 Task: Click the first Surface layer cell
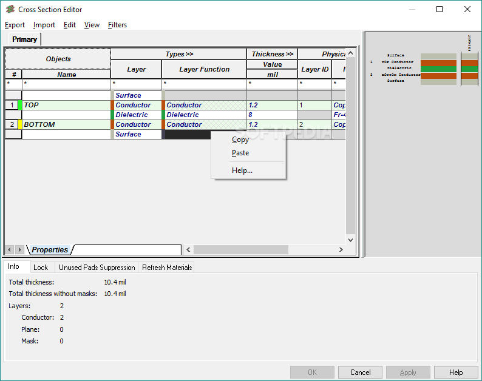137,95
